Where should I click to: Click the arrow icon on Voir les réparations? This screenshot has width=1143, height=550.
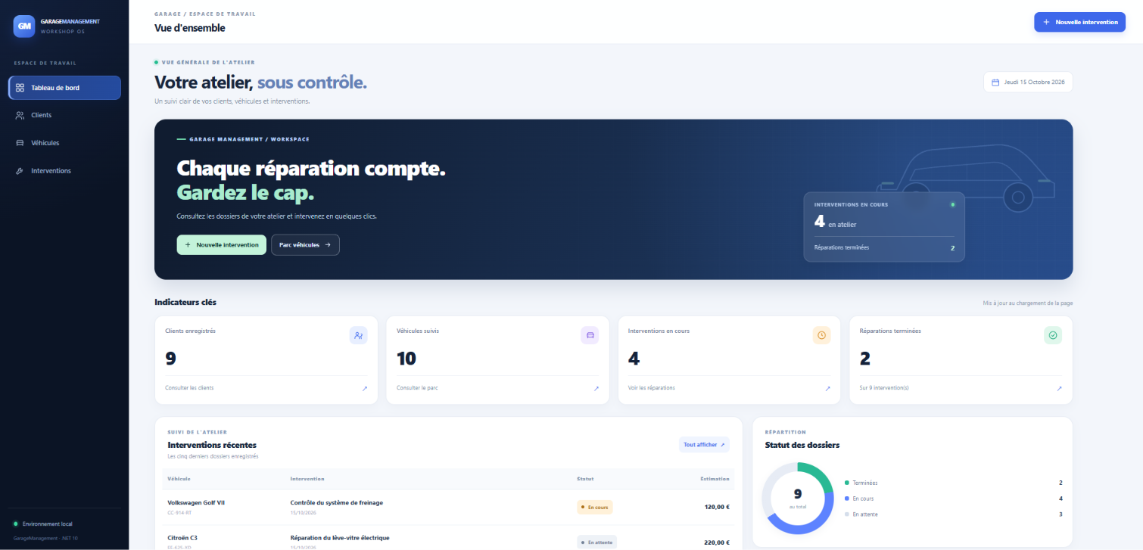[827, 389]
